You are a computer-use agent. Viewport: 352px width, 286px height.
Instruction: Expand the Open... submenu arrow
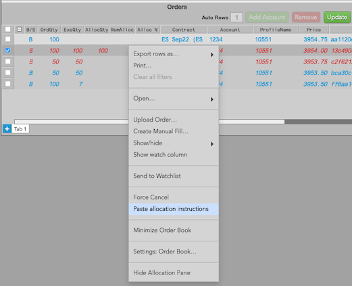pos(212,99)
